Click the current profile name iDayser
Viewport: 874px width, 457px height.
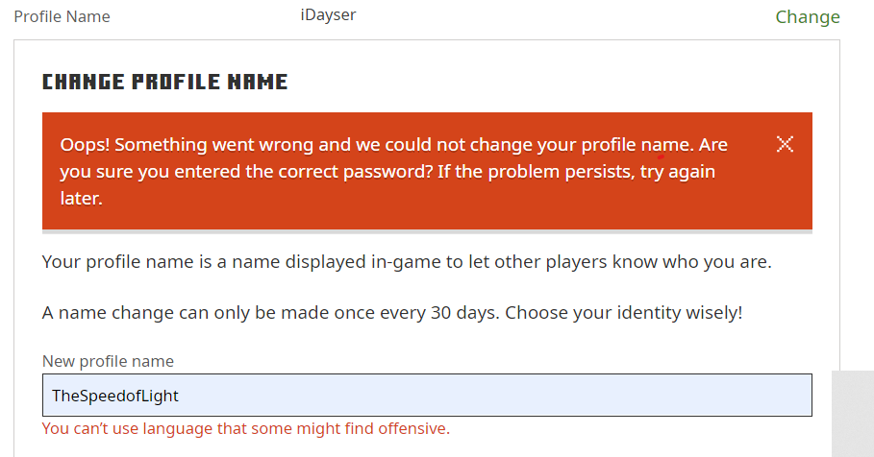(328, 15)
